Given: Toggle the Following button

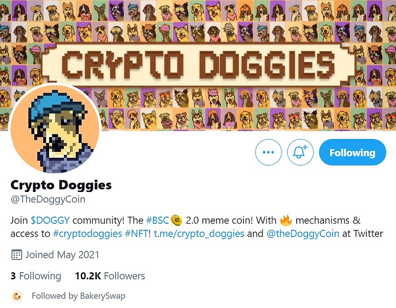Looking at the screenshot, I should (352, 152).
